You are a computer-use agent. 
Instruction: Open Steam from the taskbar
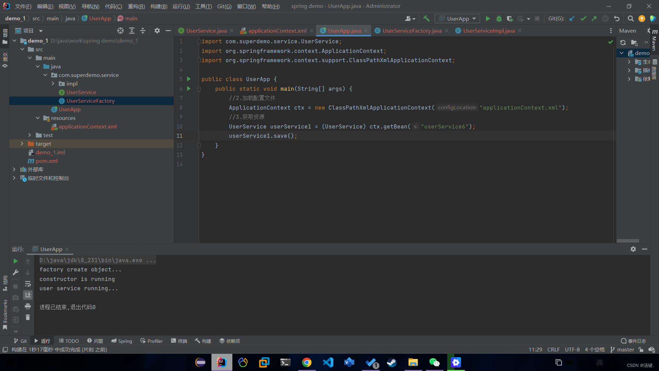(392, 362)
